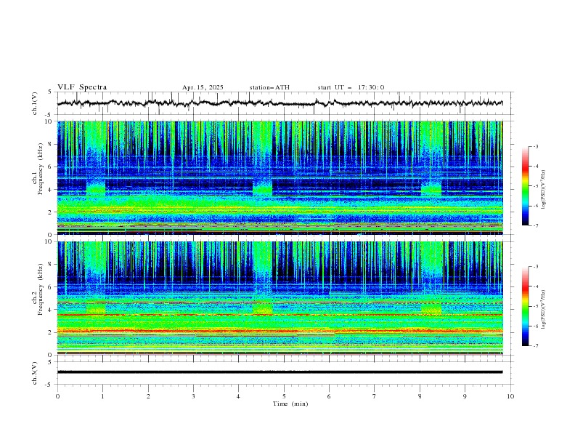
Task: Click time axis tick label 4
Action: click(x=238, y=396)
